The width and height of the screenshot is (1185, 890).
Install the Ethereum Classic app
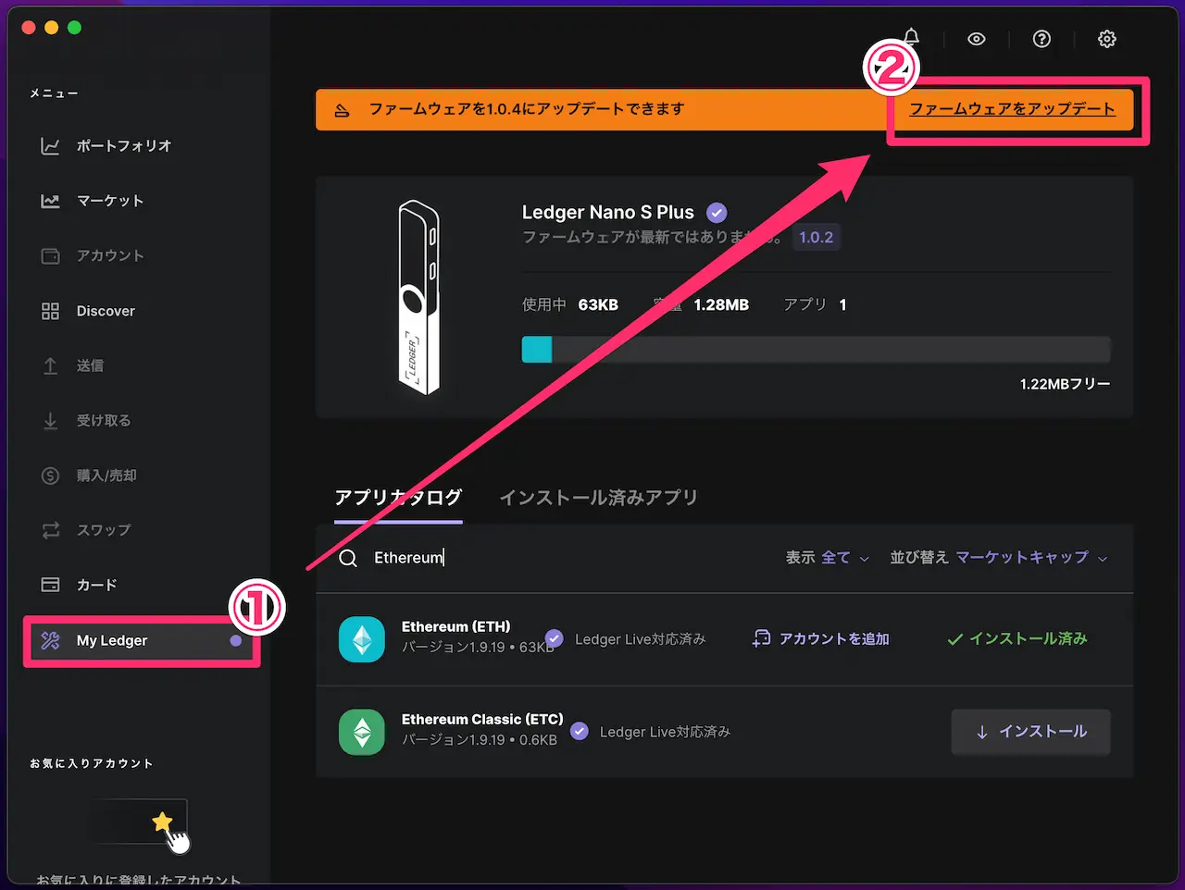coord(1030,732)
